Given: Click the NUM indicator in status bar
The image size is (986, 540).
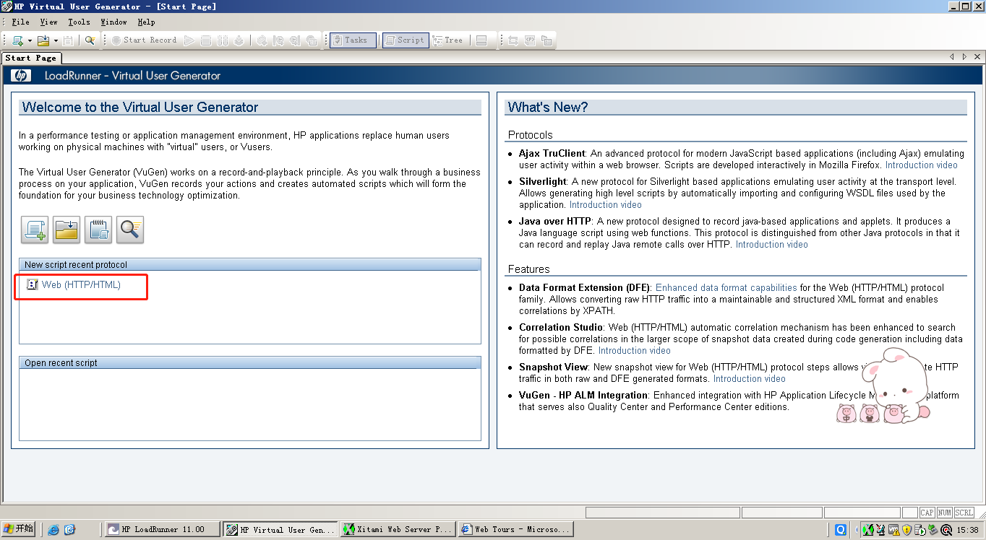Looking at the screenshot, I should (x=945, y=513).
